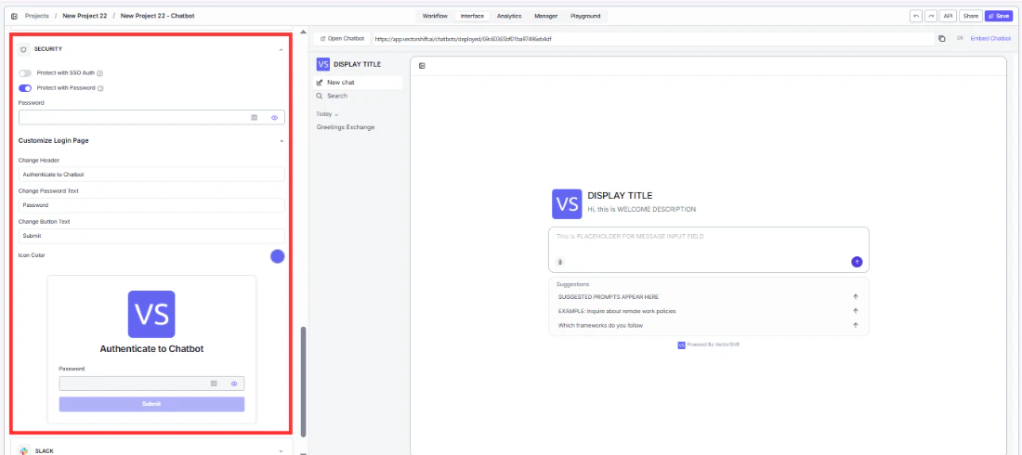Switch to the Interface tab
The height and width of the screenshot is (455, 1022).
point(473,16)
